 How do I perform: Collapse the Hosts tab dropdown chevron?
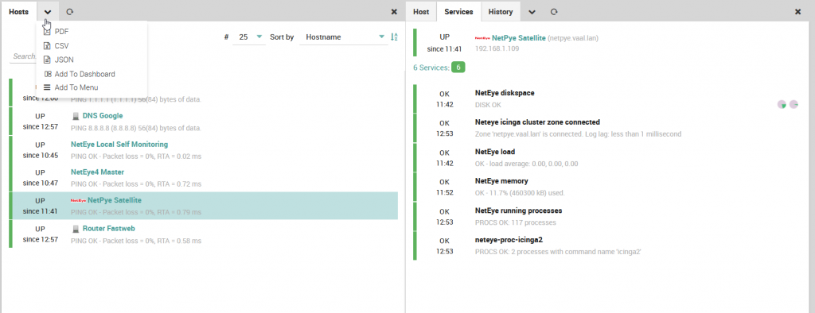tap(48, 11)
